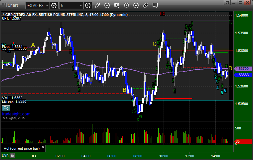
Task: Click the Pc badge on chart
Action: click(6, 108)
